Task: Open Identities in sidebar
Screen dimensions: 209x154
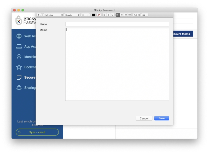Action: [x=26, y=57]
